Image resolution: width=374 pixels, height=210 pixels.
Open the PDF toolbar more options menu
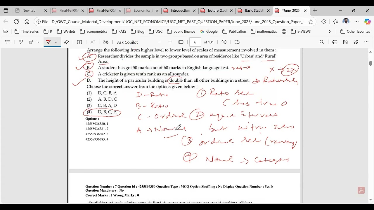click(x=366, y=42)
